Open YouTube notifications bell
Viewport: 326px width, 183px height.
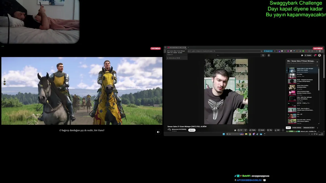[315, 55]
